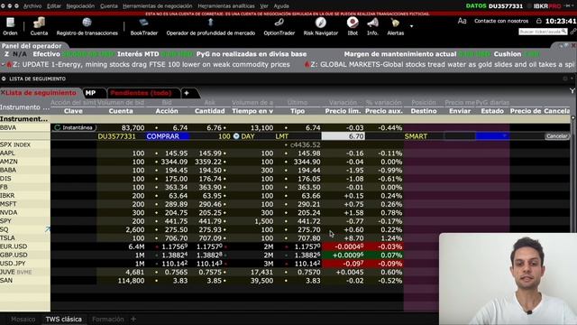This screenshot has height=325, width=577.
Task: Click the lock icon beside the clock
Action: (x=539, y=21)
